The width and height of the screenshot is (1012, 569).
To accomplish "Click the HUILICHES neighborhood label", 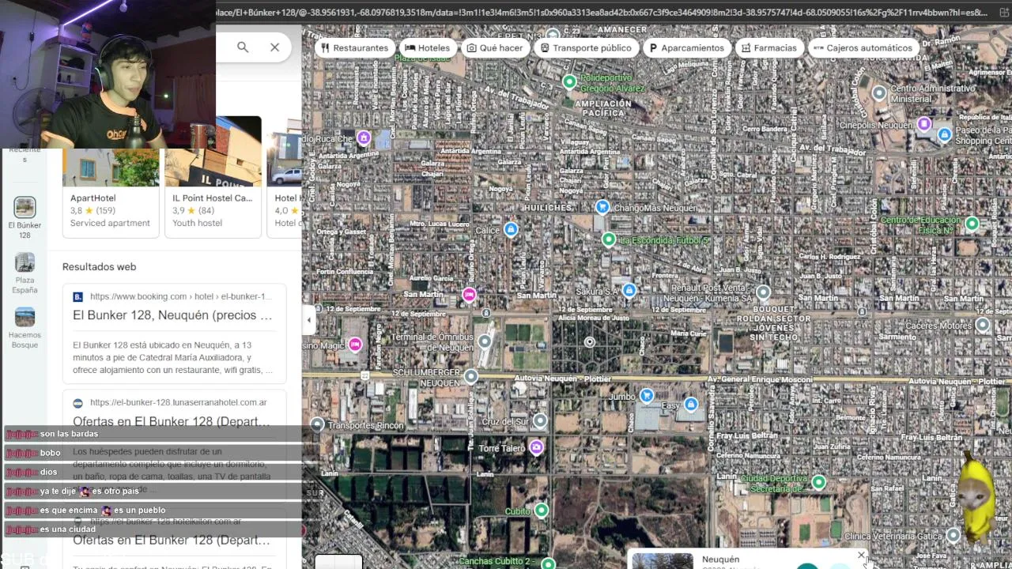I will pyautogui.click(x=547, y=208).
